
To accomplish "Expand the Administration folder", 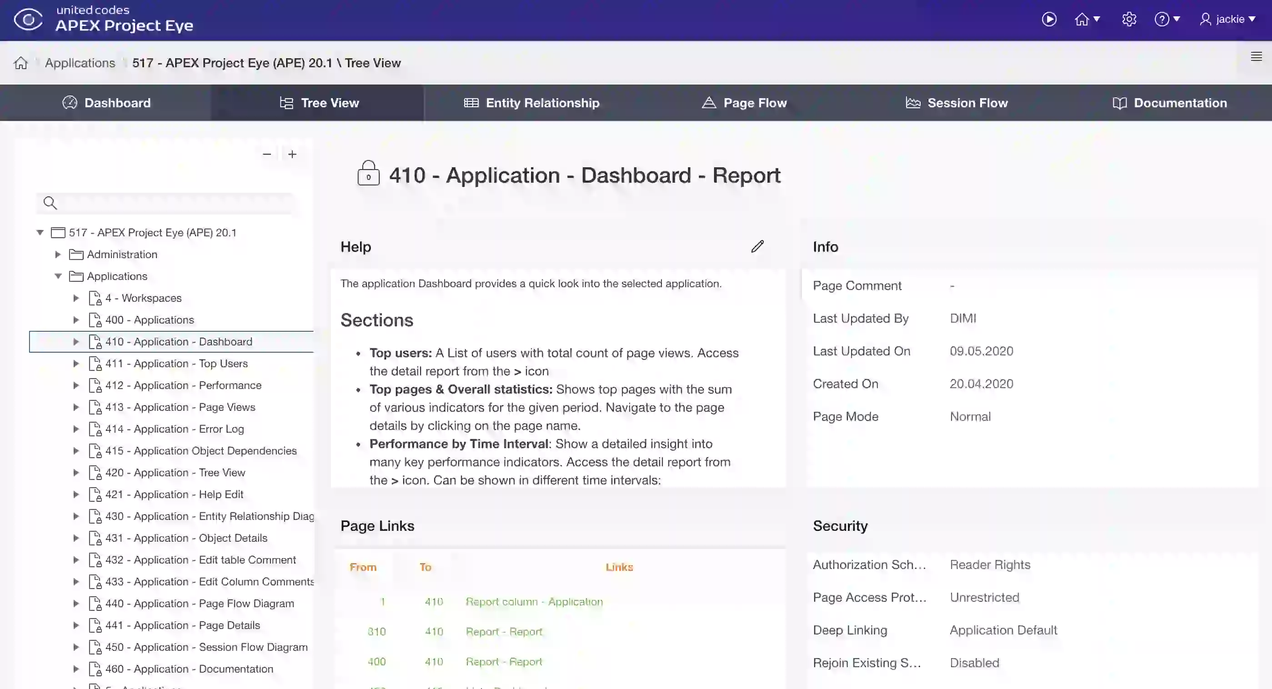I will [x=58, y=254].
